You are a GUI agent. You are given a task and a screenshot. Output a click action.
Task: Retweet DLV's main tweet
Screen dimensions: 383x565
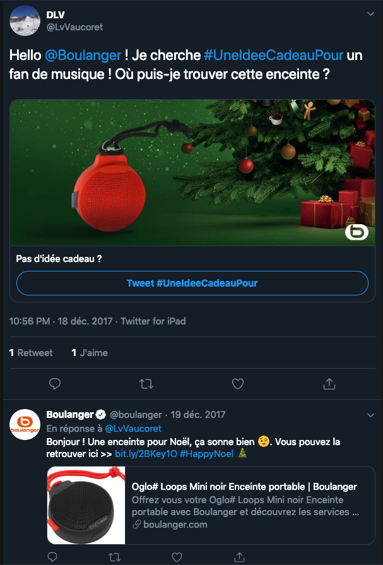click(146, 384)
